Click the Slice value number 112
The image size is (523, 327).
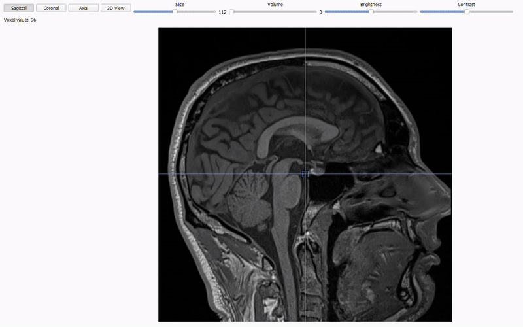click(222, 12)
